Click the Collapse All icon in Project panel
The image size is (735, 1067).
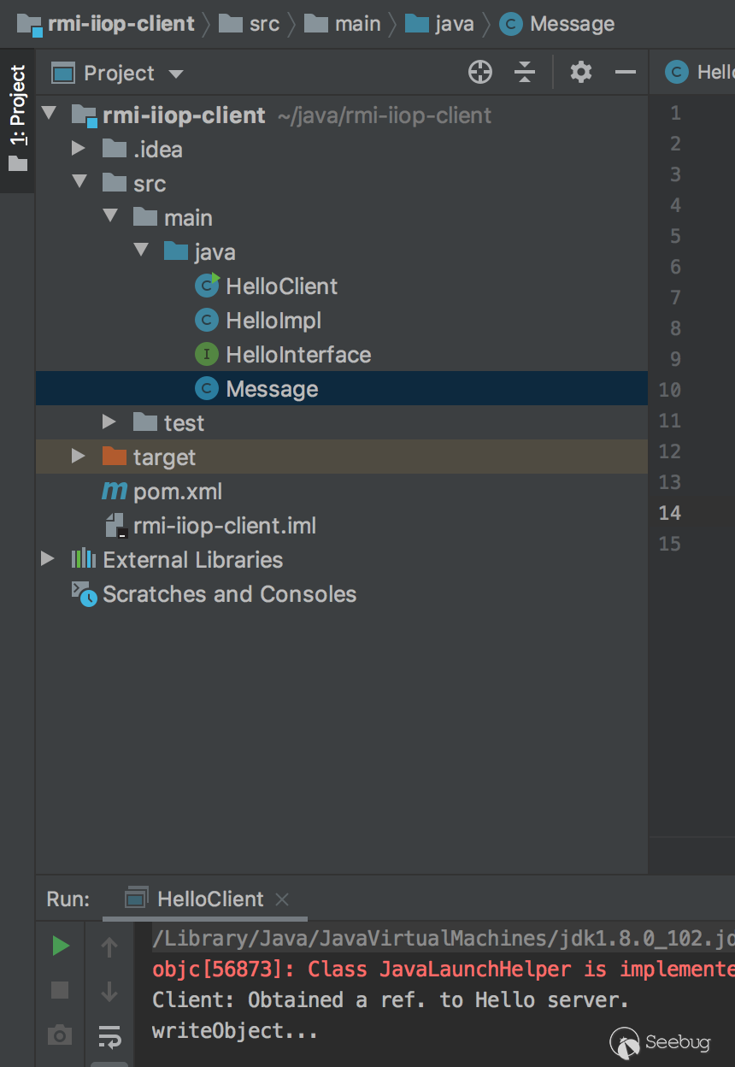(x=525, y=73)
